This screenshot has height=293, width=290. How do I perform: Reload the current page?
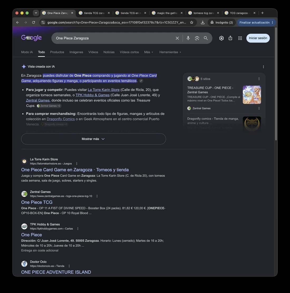[33, 22]
